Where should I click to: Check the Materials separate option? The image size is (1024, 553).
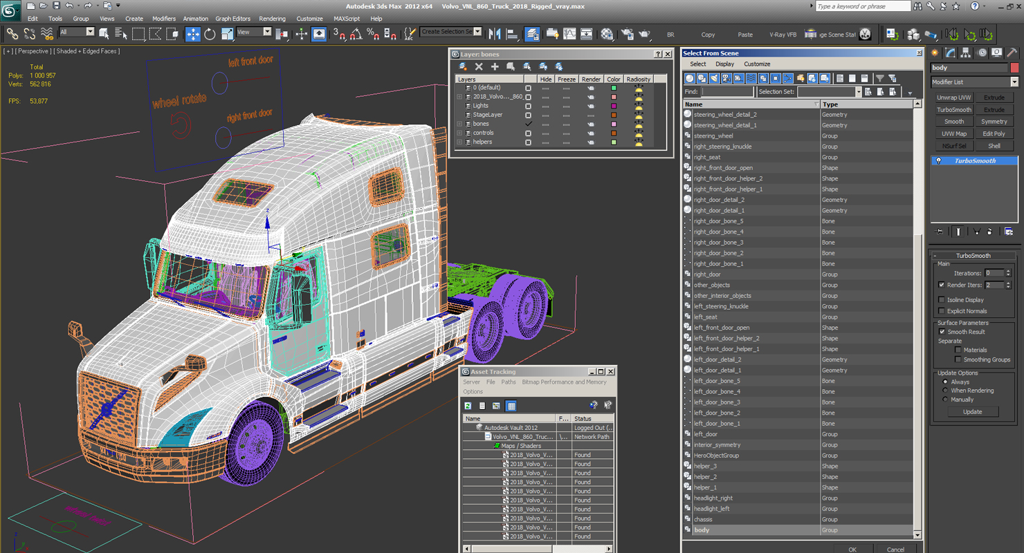tap(958, 350)
